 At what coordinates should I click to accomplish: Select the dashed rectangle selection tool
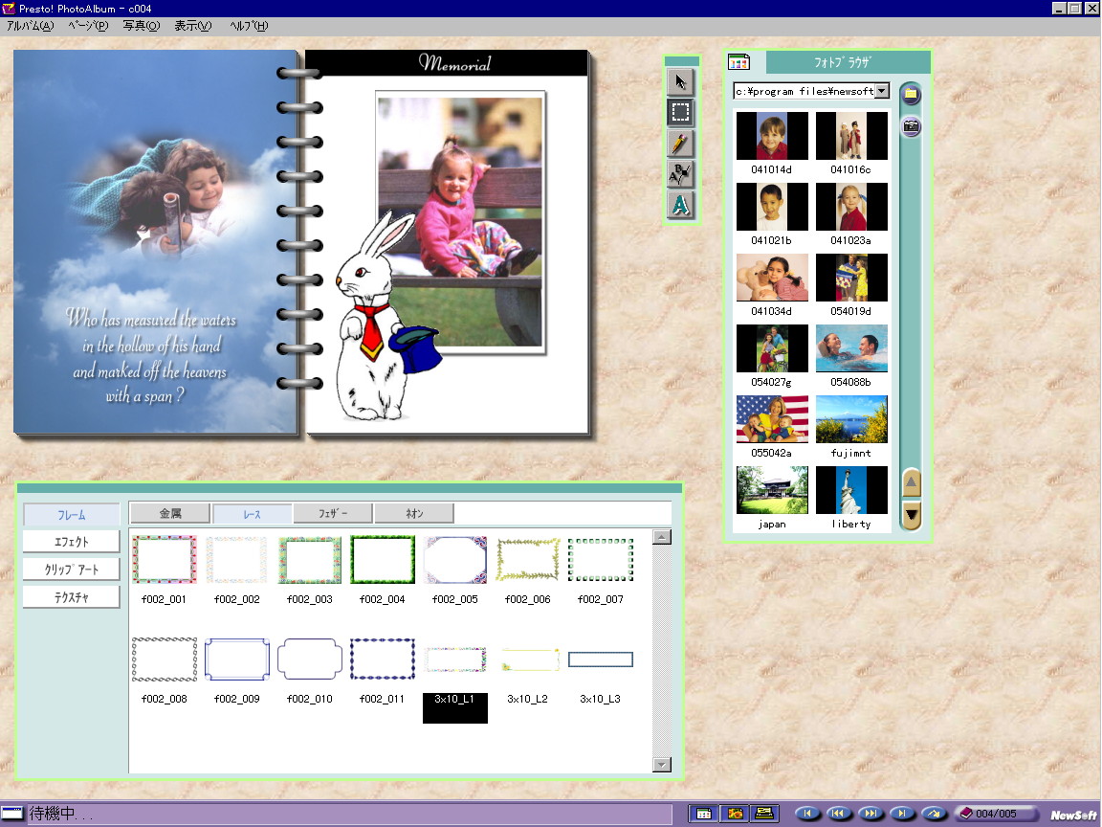(x=680, y=113)
